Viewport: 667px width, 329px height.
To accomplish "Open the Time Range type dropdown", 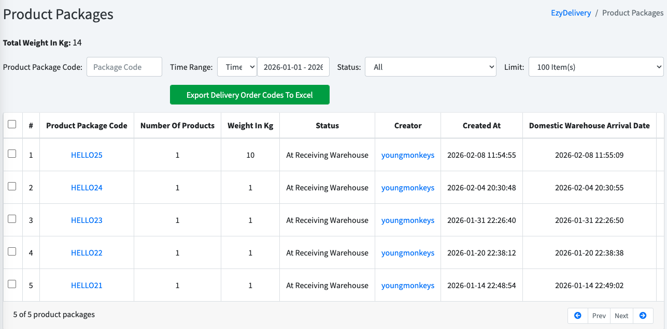I will 237,67.
